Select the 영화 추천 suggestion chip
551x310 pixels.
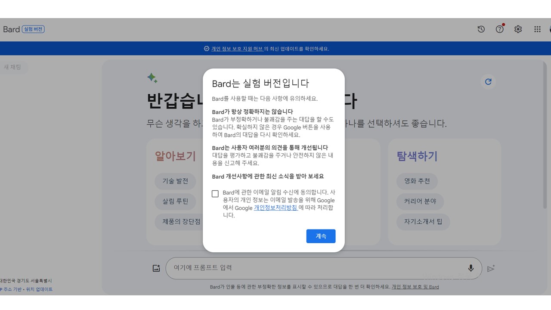(417, 181)
